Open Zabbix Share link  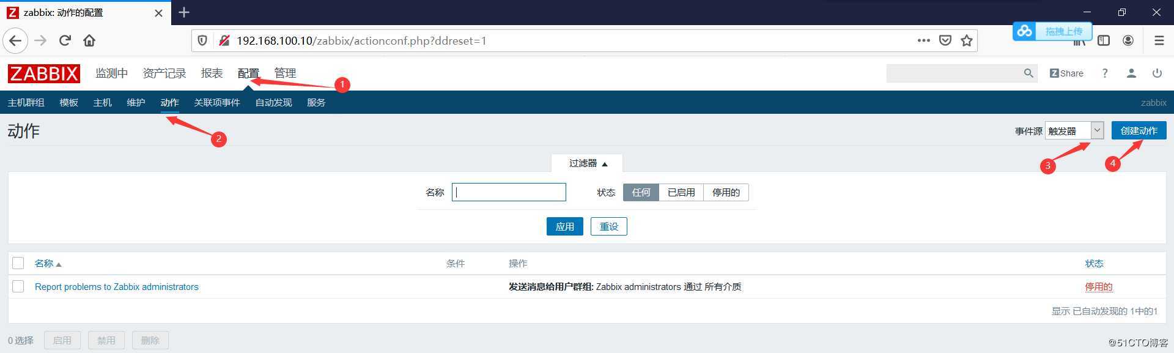[x=1066, y=73]
